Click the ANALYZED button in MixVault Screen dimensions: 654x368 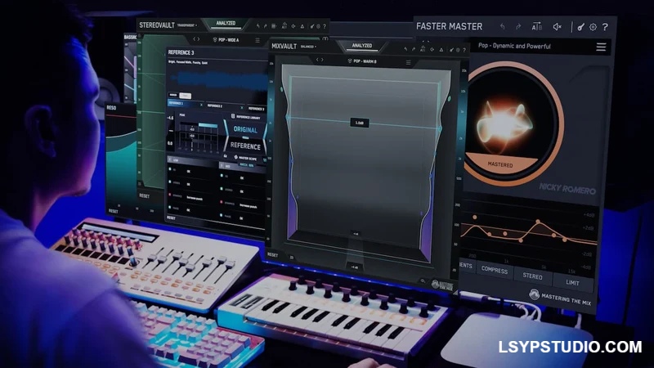(361, 46)
